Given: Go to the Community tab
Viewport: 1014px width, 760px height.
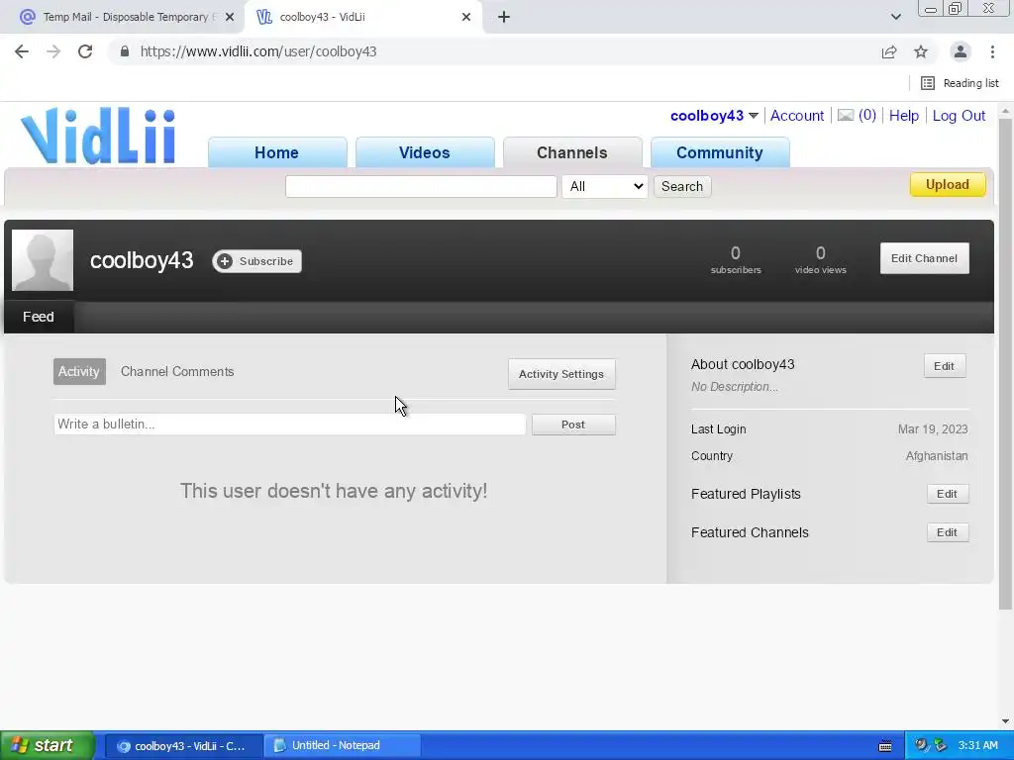Looking at the screenshot, I should pos(719,152).
